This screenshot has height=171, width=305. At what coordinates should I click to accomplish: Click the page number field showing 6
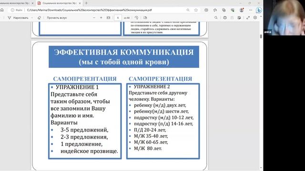tap(118, 18)
